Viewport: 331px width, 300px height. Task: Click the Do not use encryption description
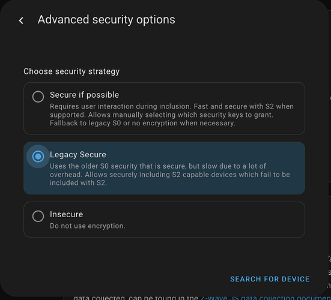(87, 226)
